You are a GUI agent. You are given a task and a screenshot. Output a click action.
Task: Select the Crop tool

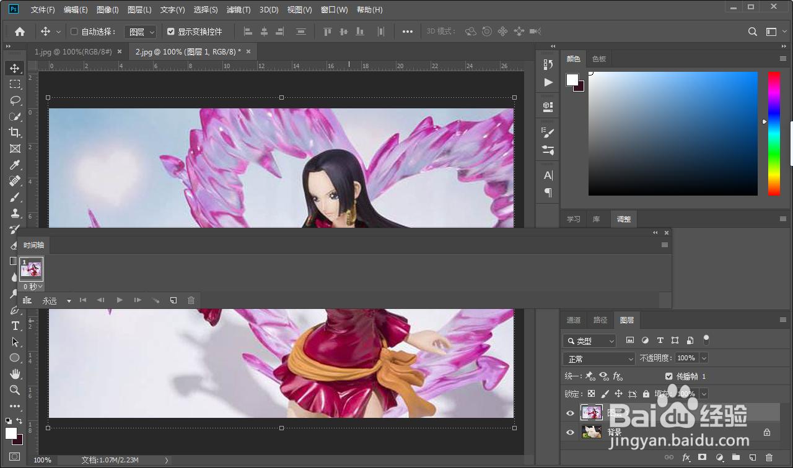tap(15, 132)
